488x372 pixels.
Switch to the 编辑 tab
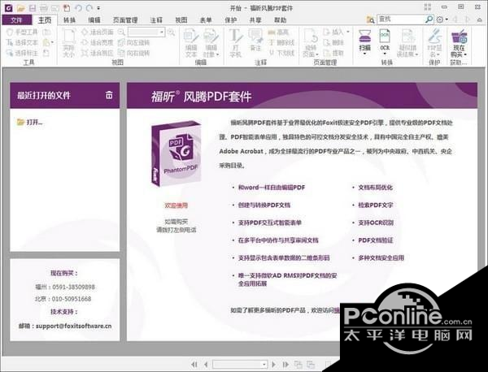pyautogui.click(x=94, y=19)
